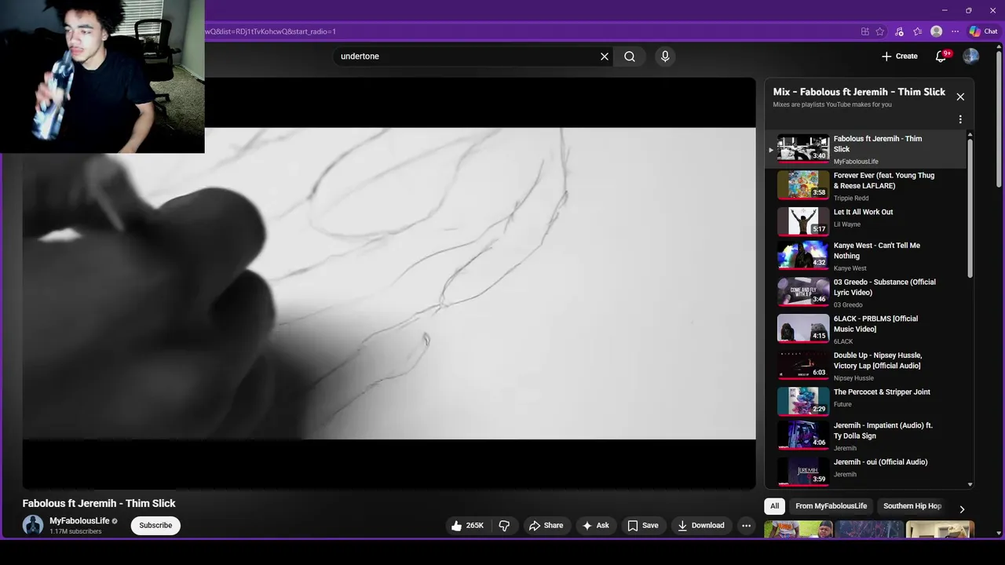
Task: Play Let It All Work Out thumbnail
Action: pyautogui.click(x=803, y=221)
